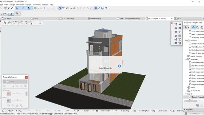The width and height of the screenshot is (204, 115).
Task: Expand the Properties section in Navigator
Action: [184, 110]
